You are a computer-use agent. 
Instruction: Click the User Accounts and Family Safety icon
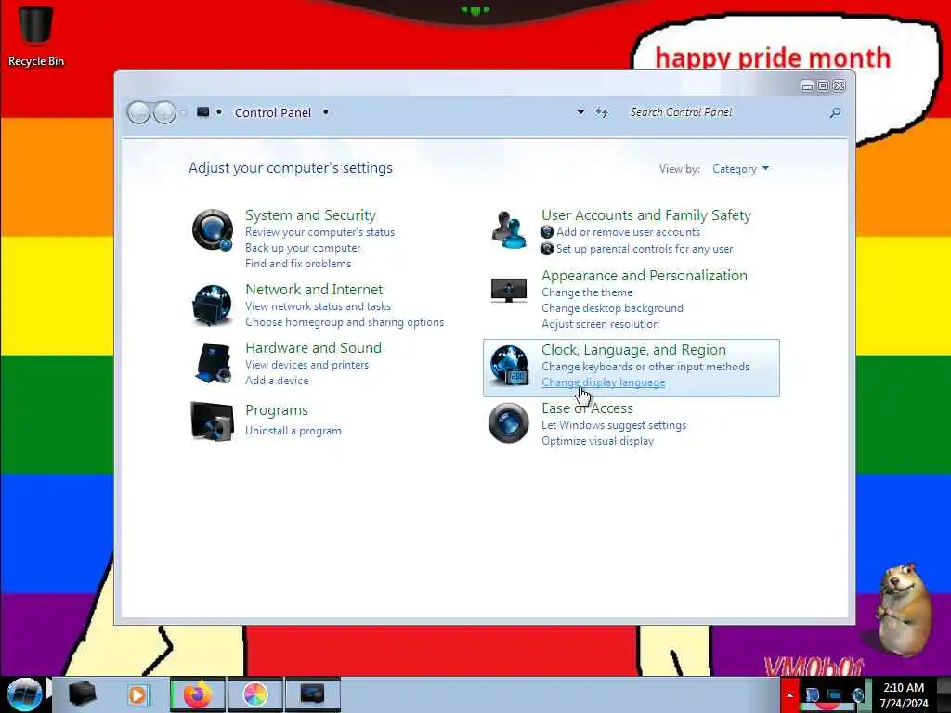point(508,229)
